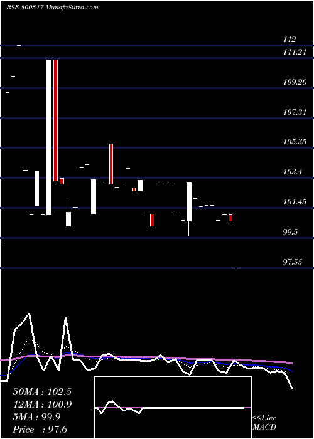Click the white candle with long lower wick near 99.5

[x=189, y=209]
